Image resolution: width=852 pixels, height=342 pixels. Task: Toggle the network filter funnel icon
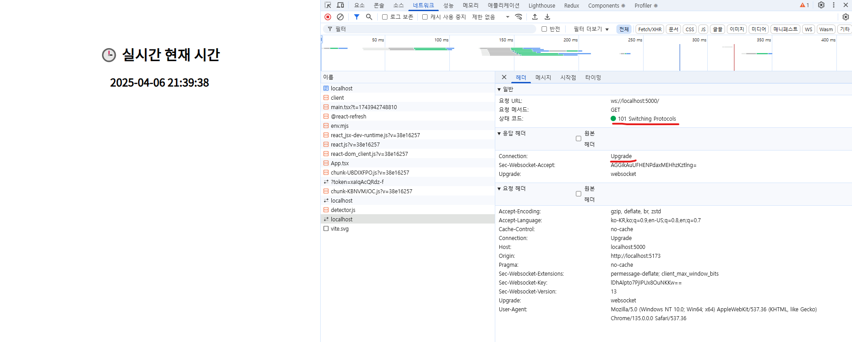coord(357,17)
